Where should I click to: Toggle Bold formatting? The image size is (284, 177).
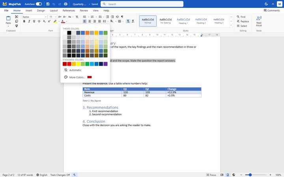click(24, 21)
